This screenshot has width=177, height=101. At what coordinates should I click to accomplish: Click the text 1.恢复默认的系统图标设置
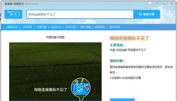(125, 78)
